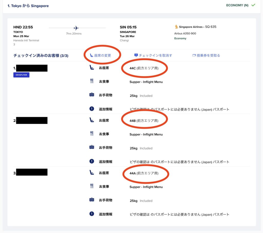Screen dimensions: 263x233
Task: Click the arrival time SIN 05:15
Action: [x=128, y=27]
